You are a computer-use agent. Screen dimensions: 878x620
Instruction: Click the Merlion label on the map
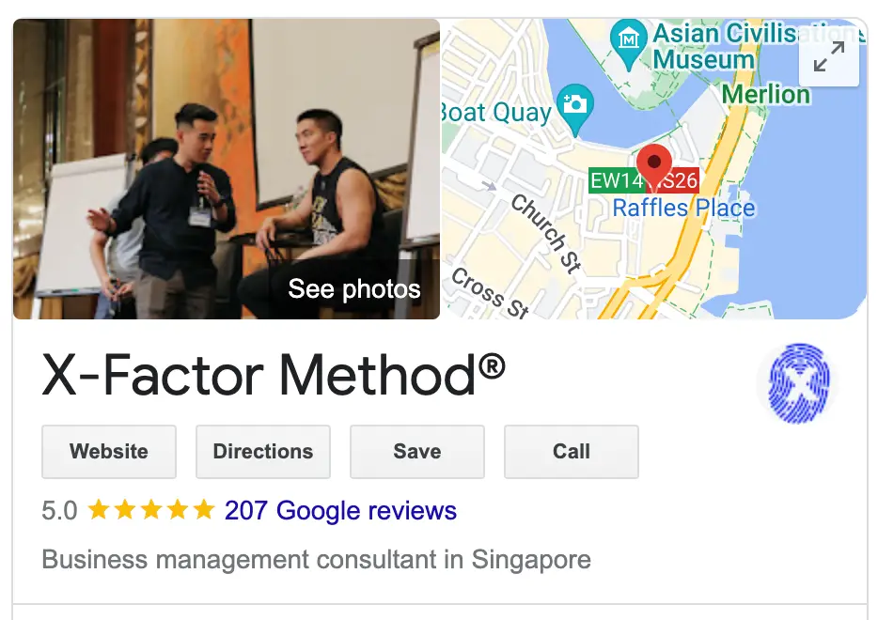765,94
